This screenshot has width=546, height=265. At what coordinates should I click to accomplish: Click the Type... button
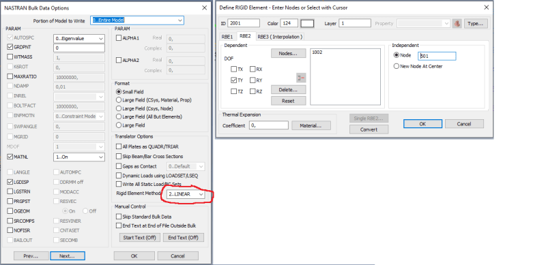pyautogui.click(x=476, y=24)
